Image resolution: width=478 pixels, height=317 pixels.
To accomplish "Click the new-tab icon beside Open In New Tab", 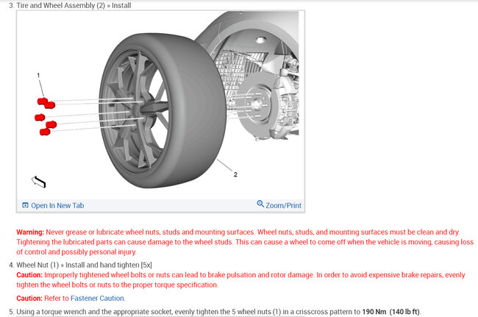I will 25,205.
